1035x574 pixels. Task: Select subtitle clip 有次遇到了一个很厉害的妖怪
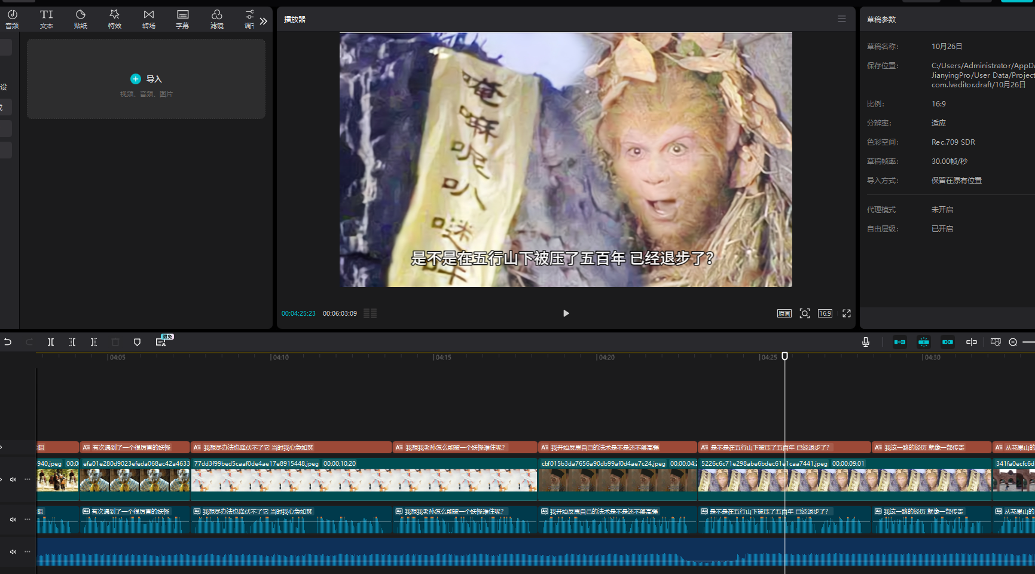point(135,447)
